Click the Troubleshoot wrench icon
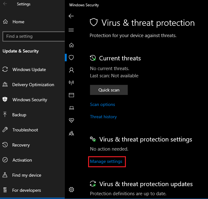Viewport: 208px width, 199px height. 5,130
